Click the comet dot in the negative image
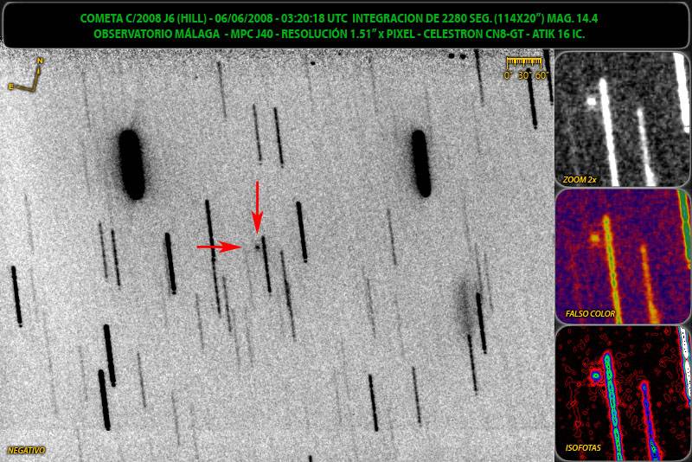 coord(257,247)
